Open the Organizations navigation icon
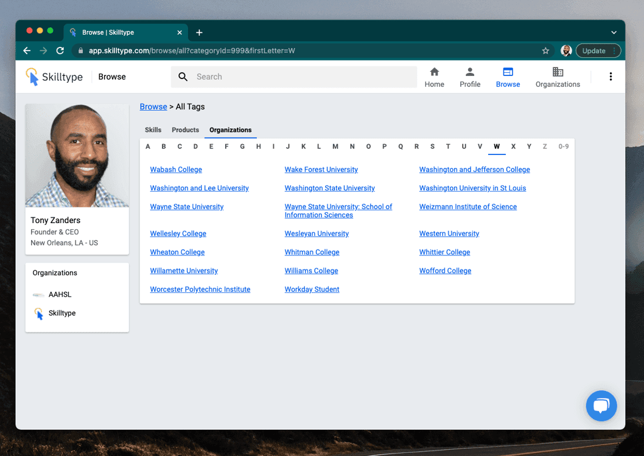 (x=558, y=72)
